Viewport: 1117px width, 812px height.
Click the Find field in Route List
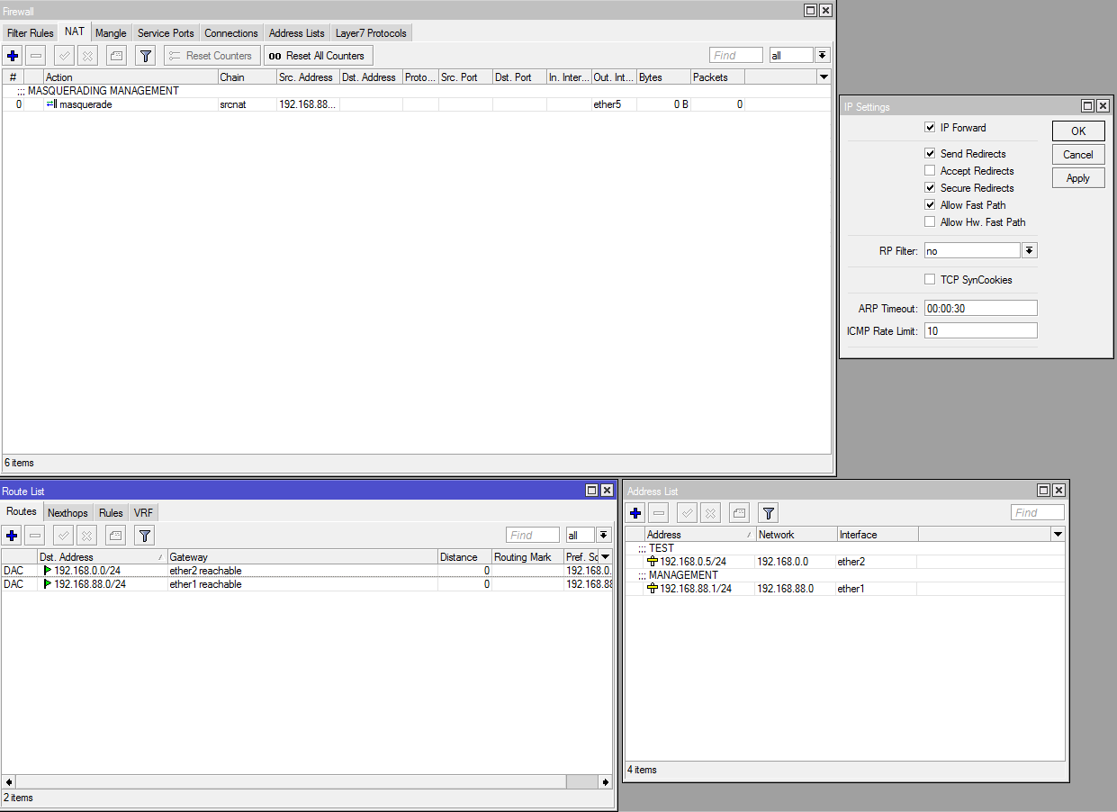pyautogui.click(x=533, y=536)
